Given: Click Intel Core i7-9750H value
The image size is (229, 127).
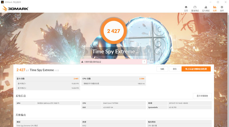Looking at the screenshot, I should (110, 103).
